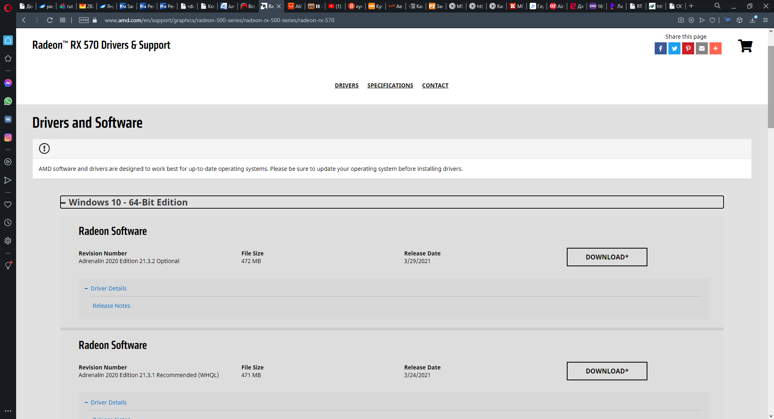Switch to the Yandex 'кук' tab
Viewport: 774px width, 419px height.
(355, 6)
